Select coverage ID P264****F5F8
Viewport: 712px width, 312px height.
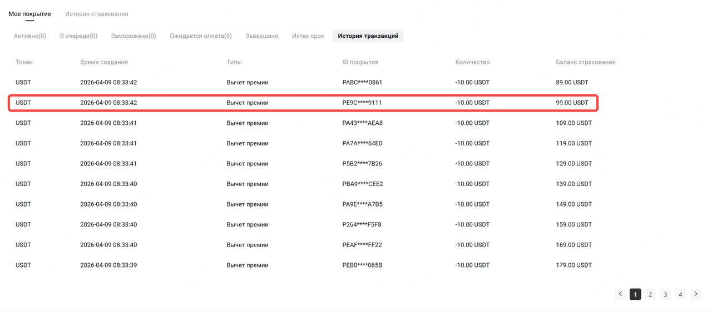click(x=362, y=224)
